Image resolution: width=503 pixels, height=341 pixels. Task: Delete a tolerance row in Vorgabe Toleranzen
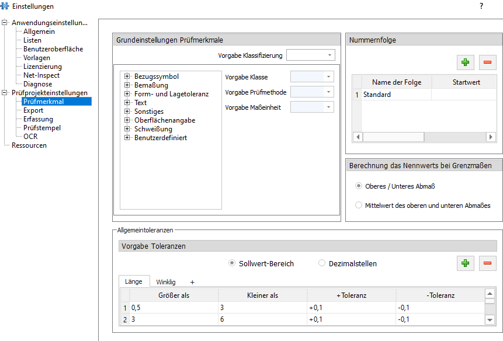coord(487,263)
